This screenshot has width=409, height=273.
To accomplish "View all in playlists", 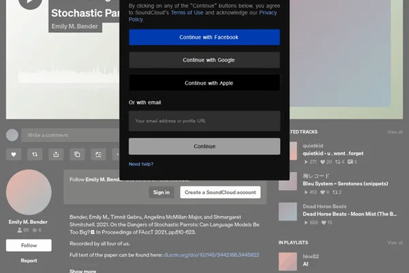I will (x=395, y=243).
